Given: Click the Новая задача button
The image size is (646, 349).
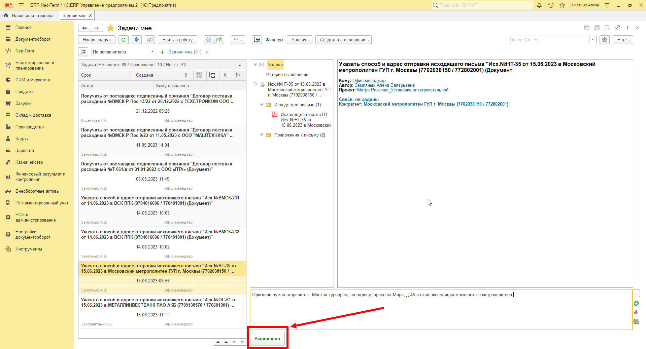Looking at the screenshot, I should coord(97,40).
